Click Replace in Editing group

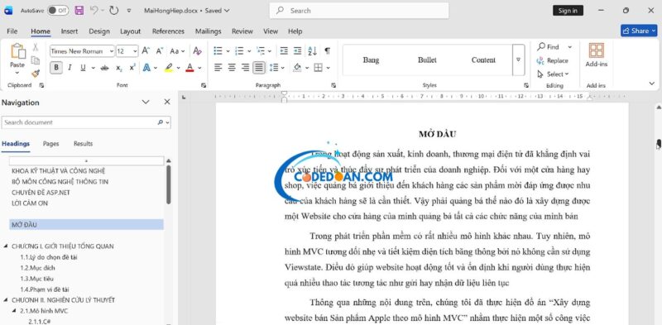click(552, 60)
